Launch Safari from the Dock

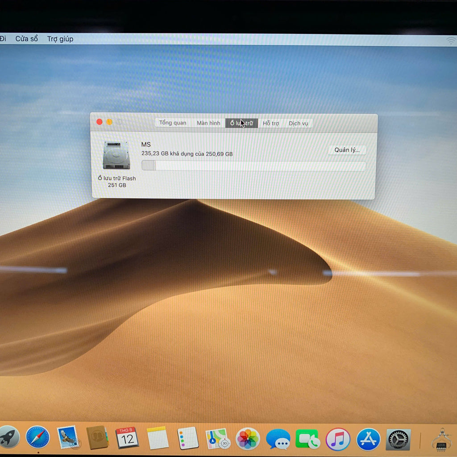click(37, 437)
